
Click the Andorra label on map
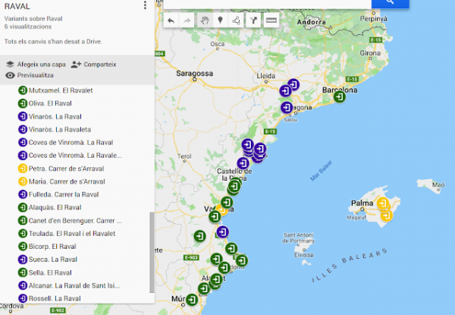(x=311, y=22)
